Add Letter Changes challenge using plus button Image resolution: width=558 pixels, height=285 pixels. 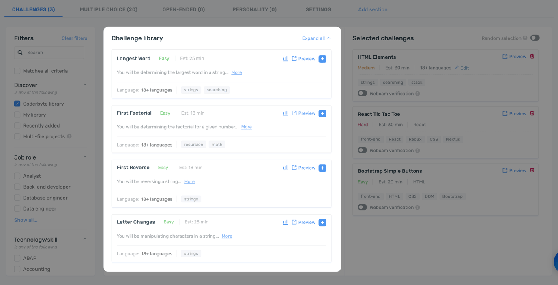pos(322,223)
